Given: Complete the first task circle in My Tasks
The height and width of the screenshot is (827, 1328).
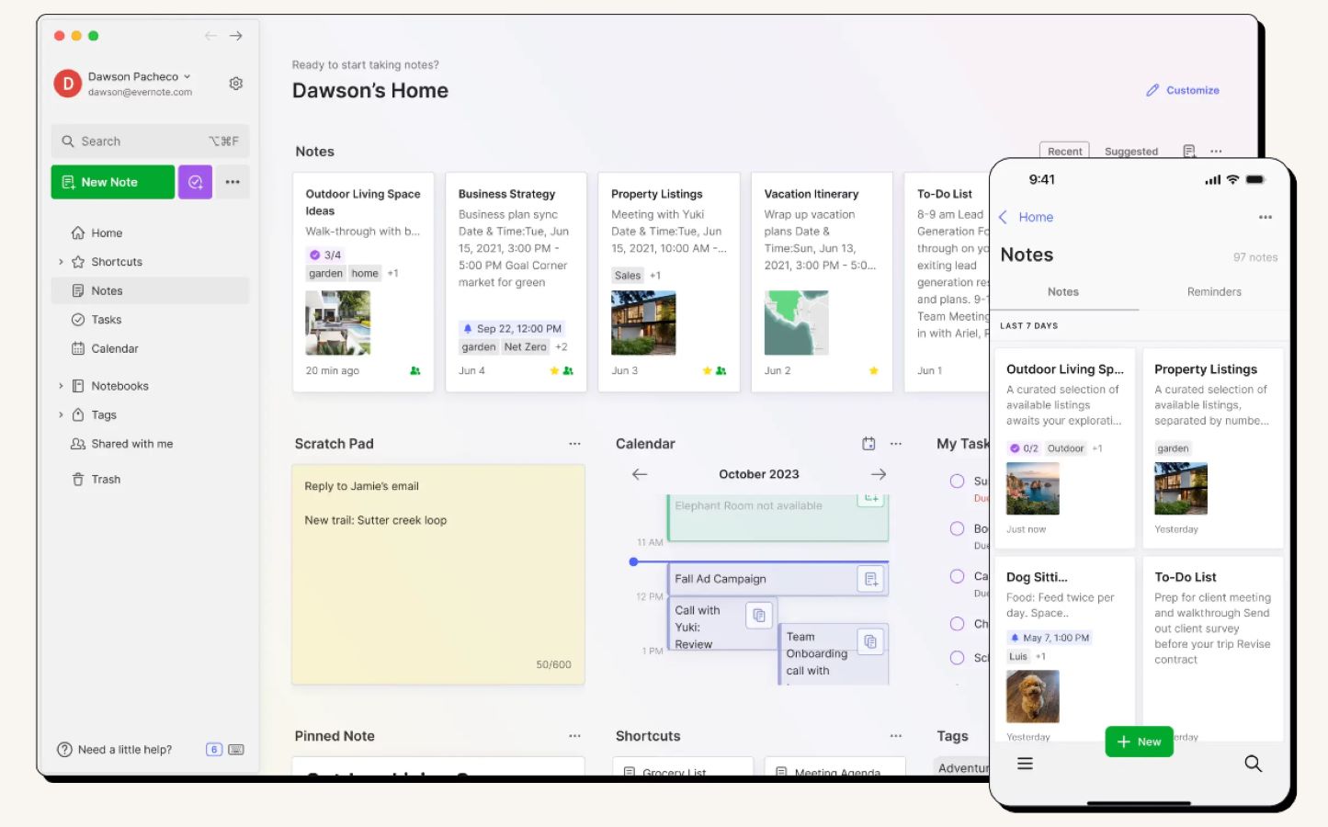Looking at the screenshot, I should point(957,481).
